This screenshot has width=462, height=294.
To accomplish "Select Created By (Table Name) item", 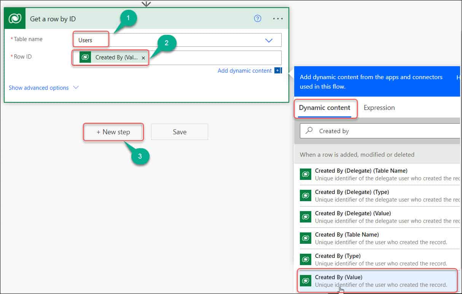I will pos(378,238).
